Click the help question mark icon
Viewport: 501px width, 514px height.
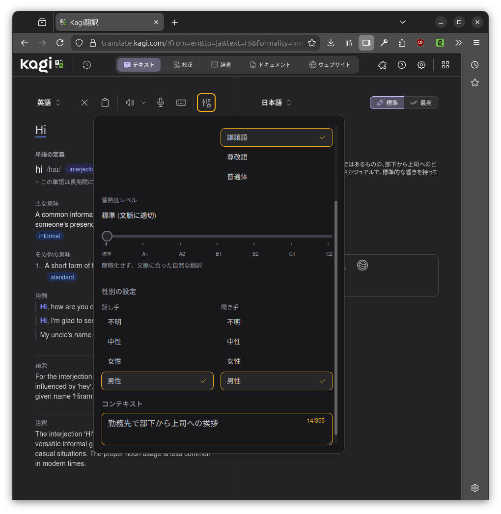[x=402, y=65]
